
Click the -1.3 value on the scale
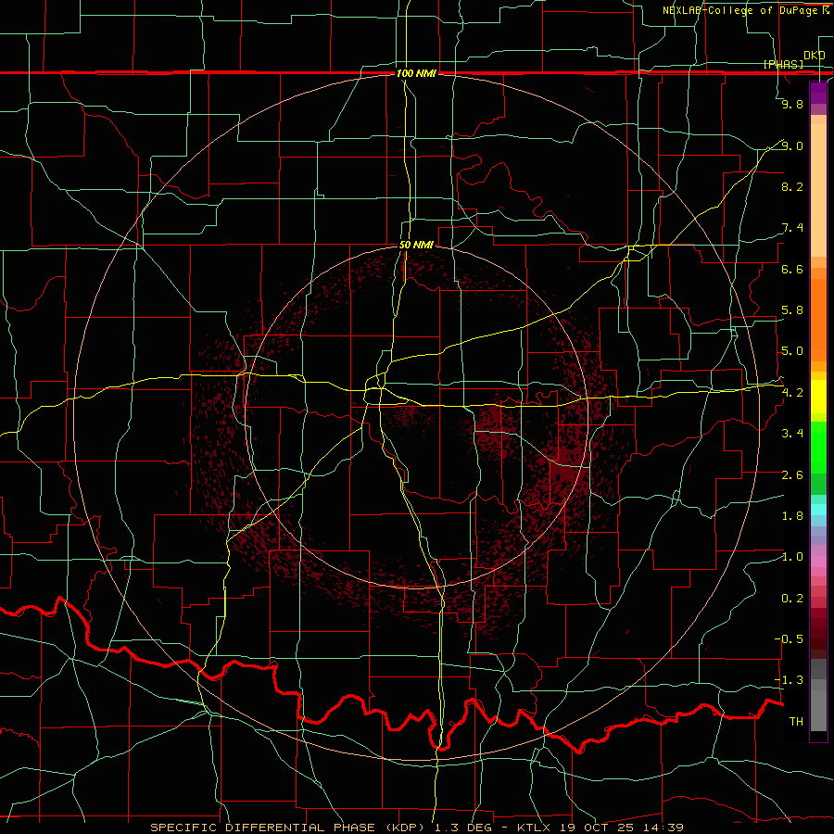(790, 680)
